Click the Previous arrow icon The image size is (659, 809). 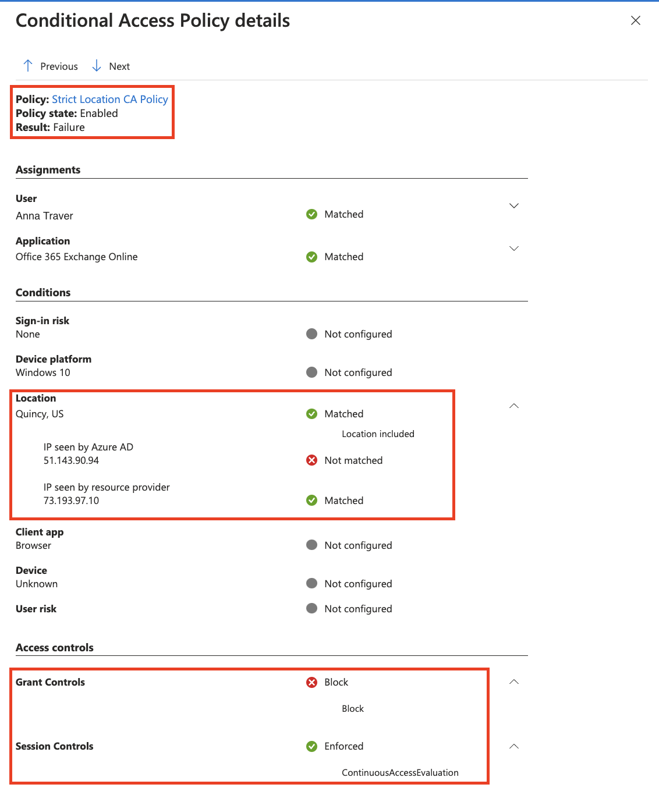tap(27, 66)
